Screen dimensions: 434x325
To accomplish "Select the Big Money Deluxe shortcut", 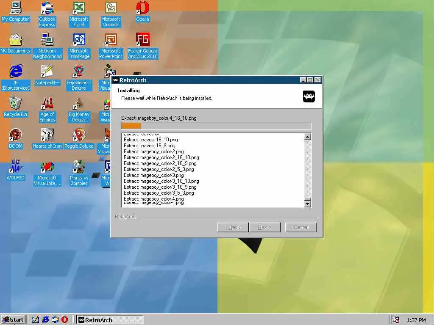I will click(x=79, y=110).
